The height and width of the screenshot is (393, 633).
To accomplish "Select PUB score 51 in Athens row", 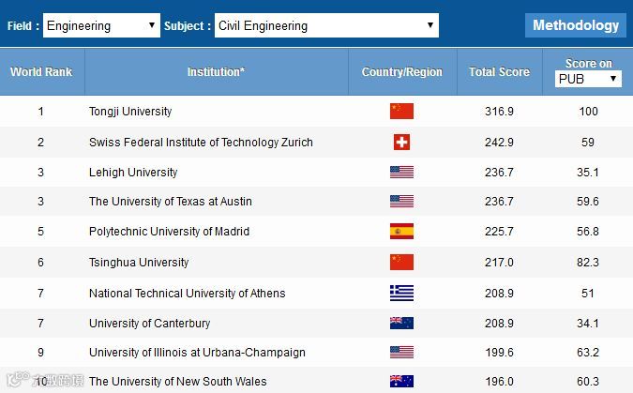I will tap(588, 294).
